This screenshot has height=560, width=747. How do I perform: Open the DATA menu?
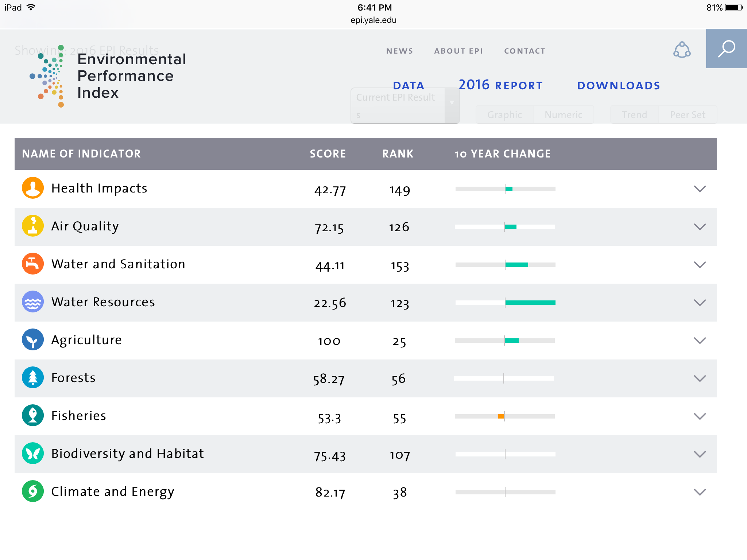pos(409,86)
